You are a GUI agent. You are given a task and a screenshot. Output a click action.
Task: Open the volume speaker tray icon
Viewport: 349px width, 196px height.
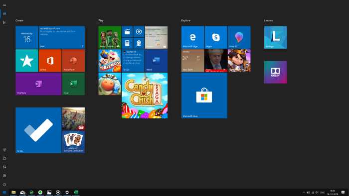coord(317,193)
